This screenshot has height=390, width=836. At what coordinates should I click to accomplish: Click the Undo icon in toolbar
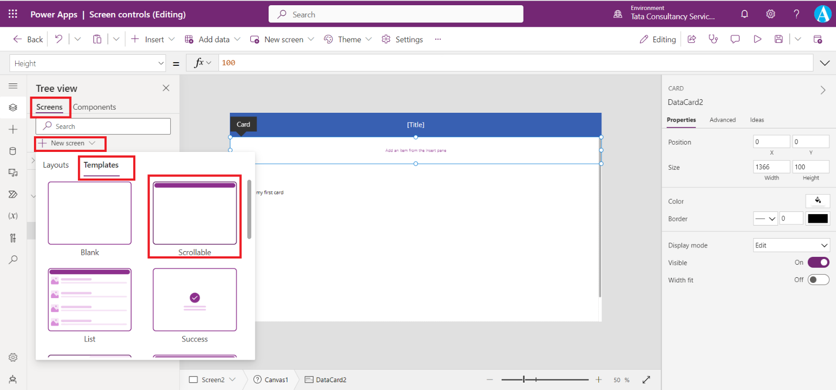click(x=59, y=39)
